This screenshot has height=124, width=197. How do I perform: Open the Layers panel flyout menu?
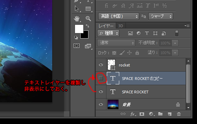pos(187,26)
